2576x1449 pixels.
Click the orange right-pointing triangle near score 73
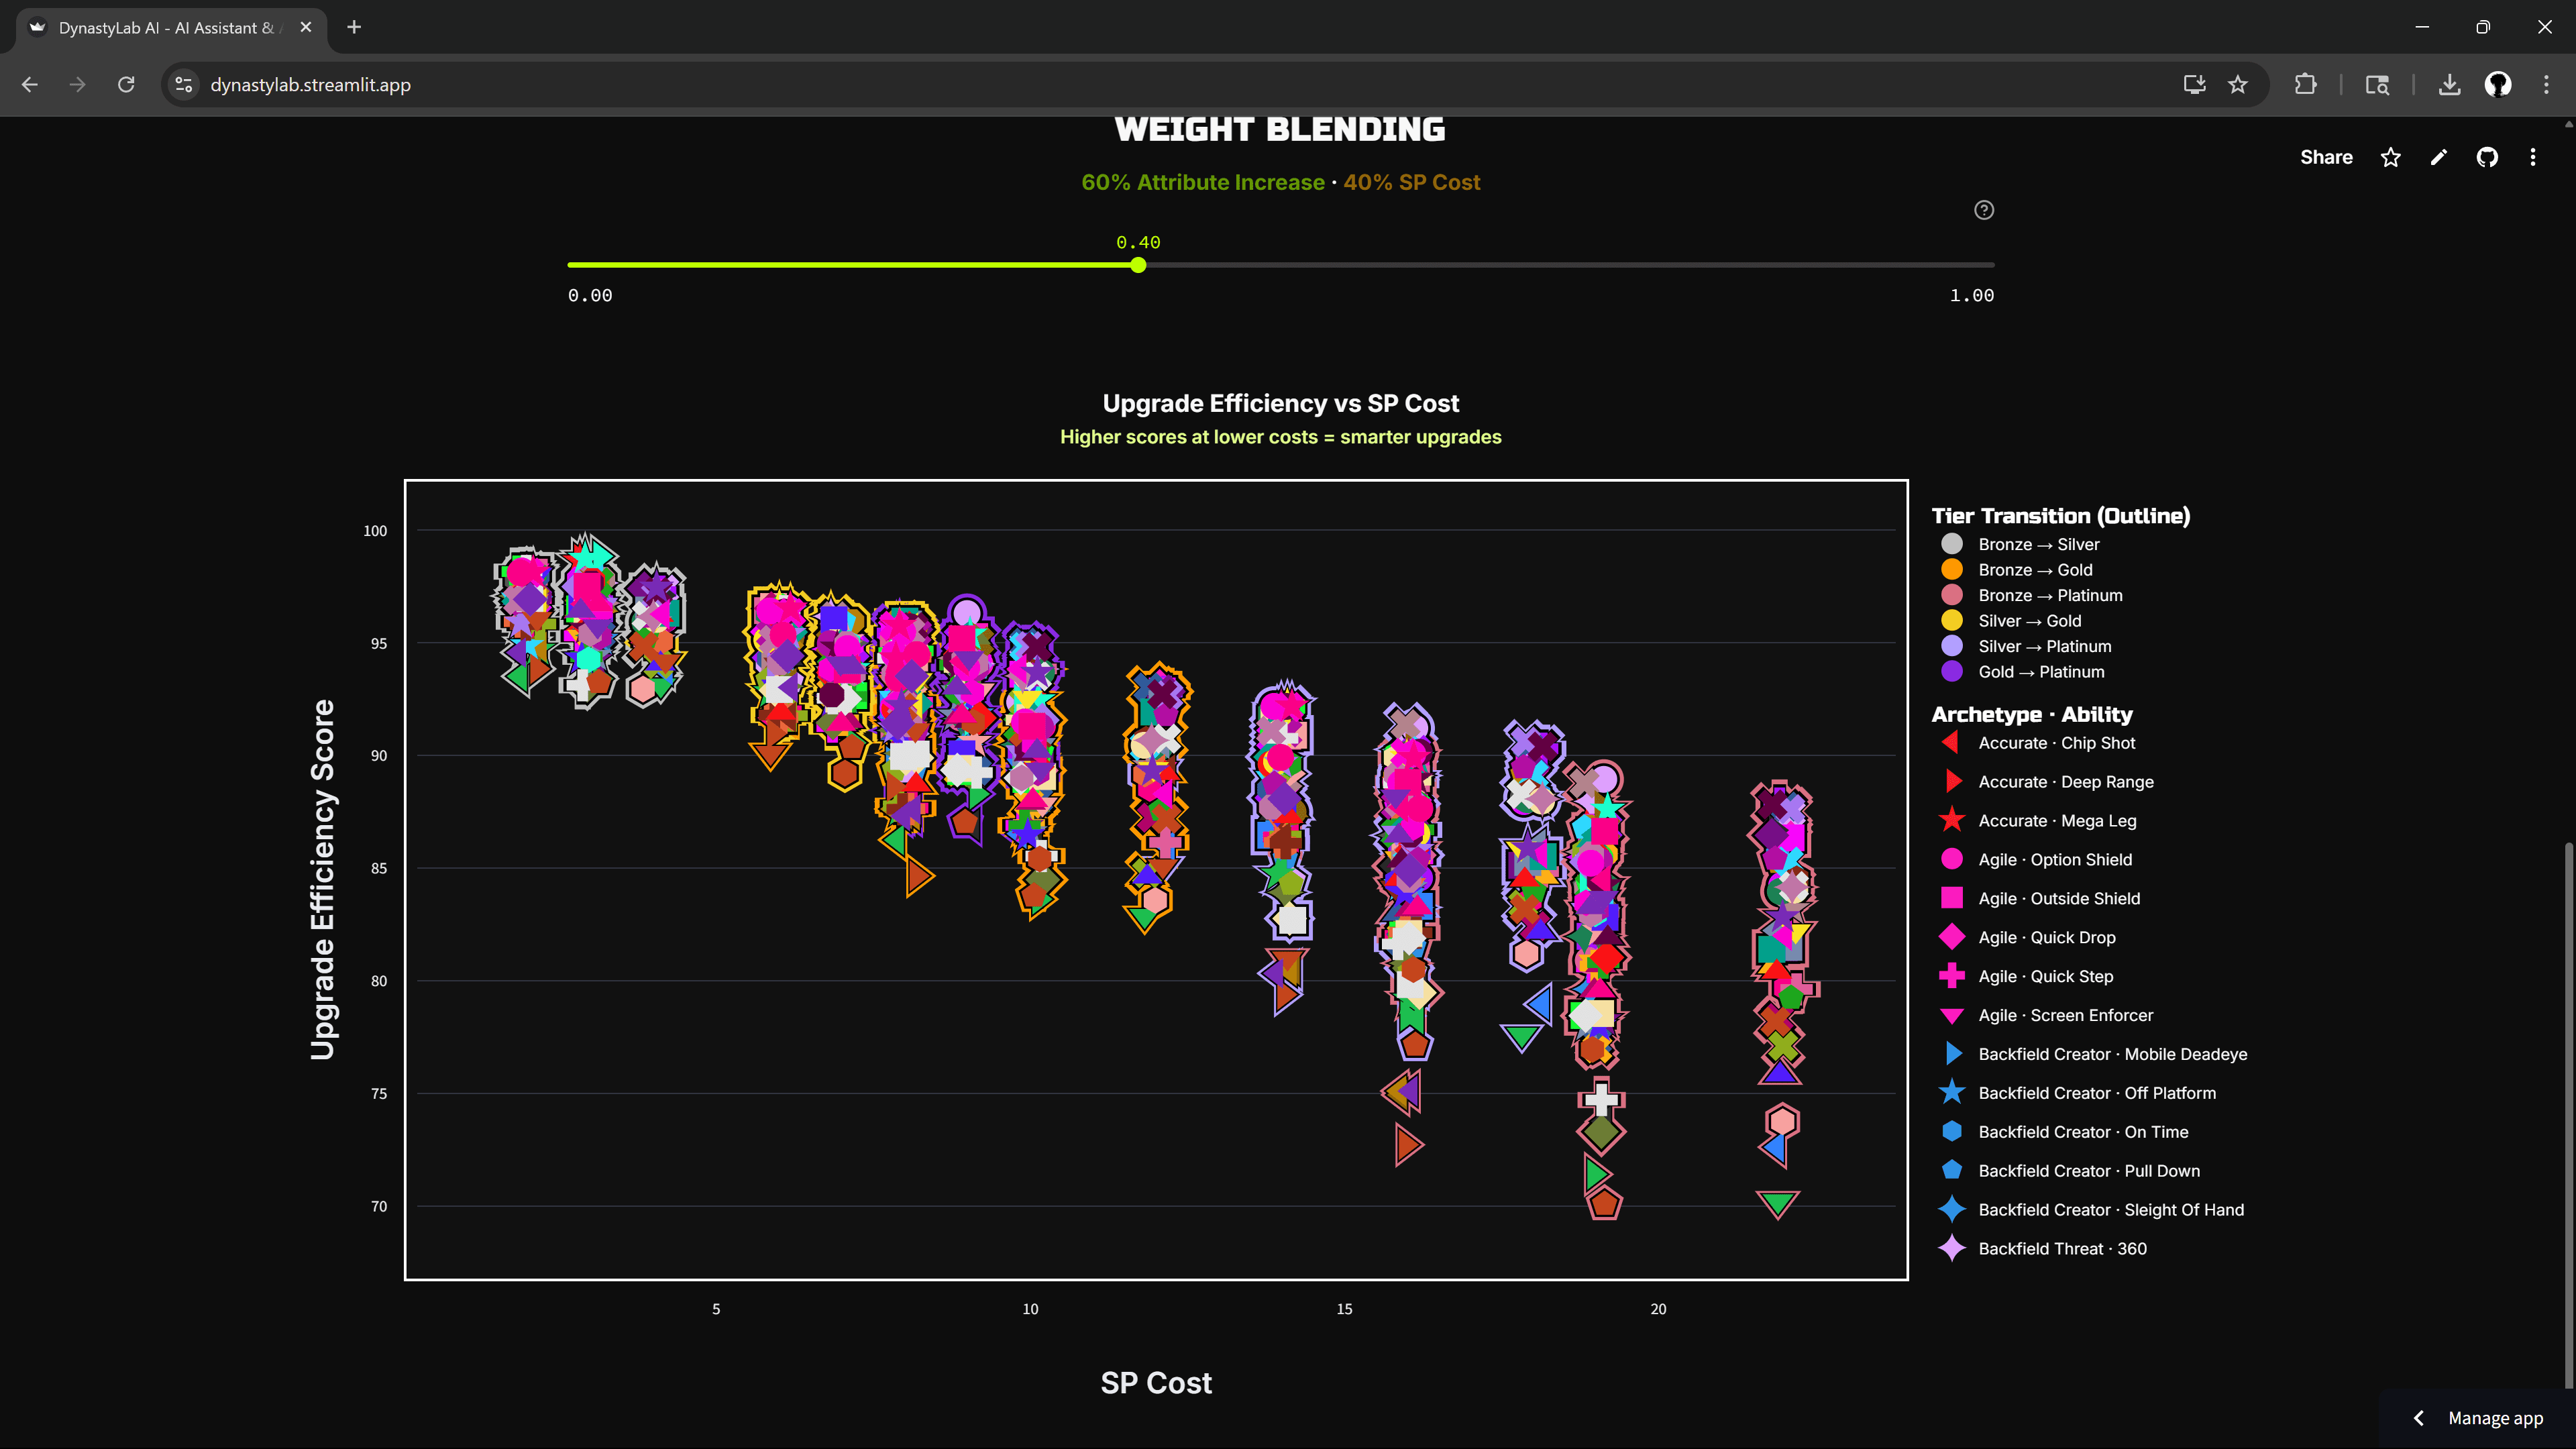point(1408,1145)
